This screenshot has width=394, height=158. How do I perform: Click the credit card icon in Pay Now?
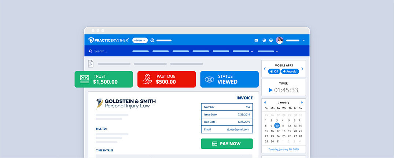coord(214,144)
